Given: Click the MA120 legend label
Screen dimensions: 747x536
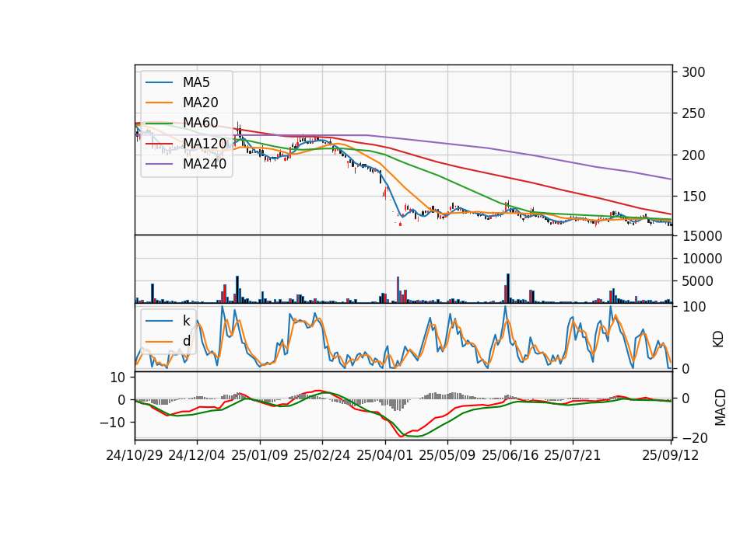Looking at the screenshot, I should tap(205, 143).
